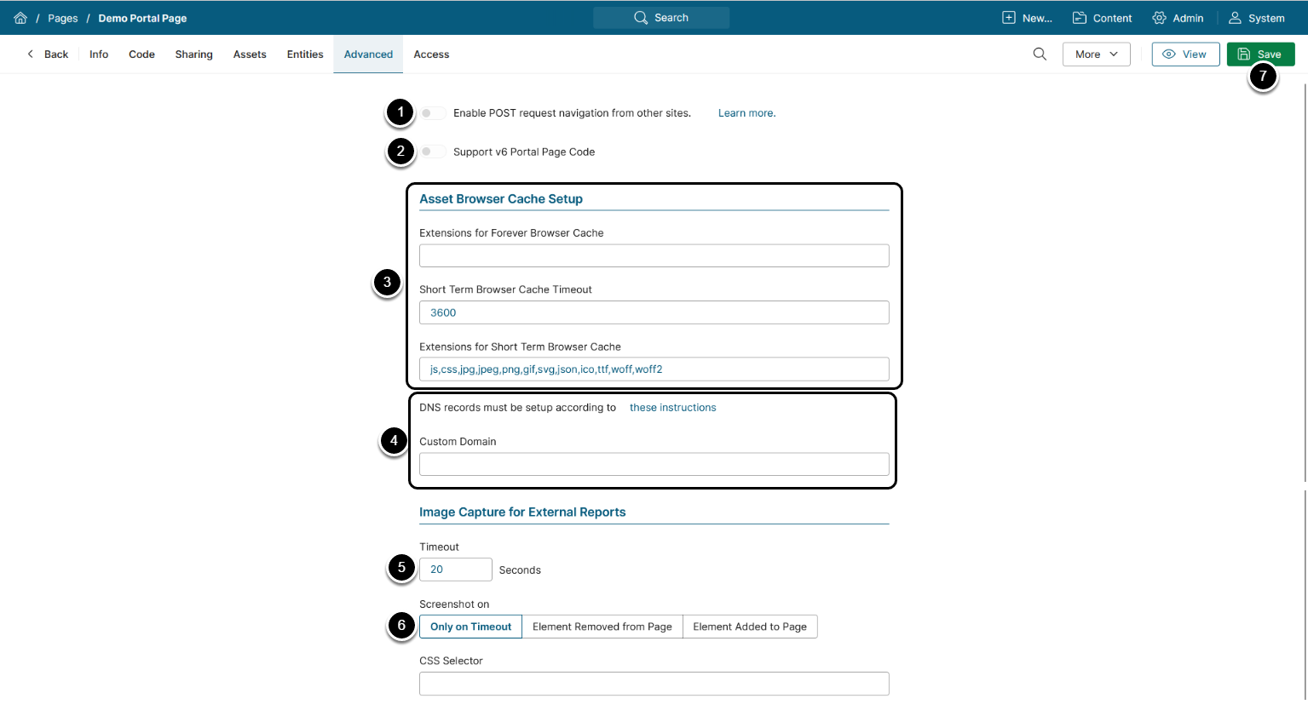
Task: Toggle Enable POST request navigation switch
Action: [432, 113]
